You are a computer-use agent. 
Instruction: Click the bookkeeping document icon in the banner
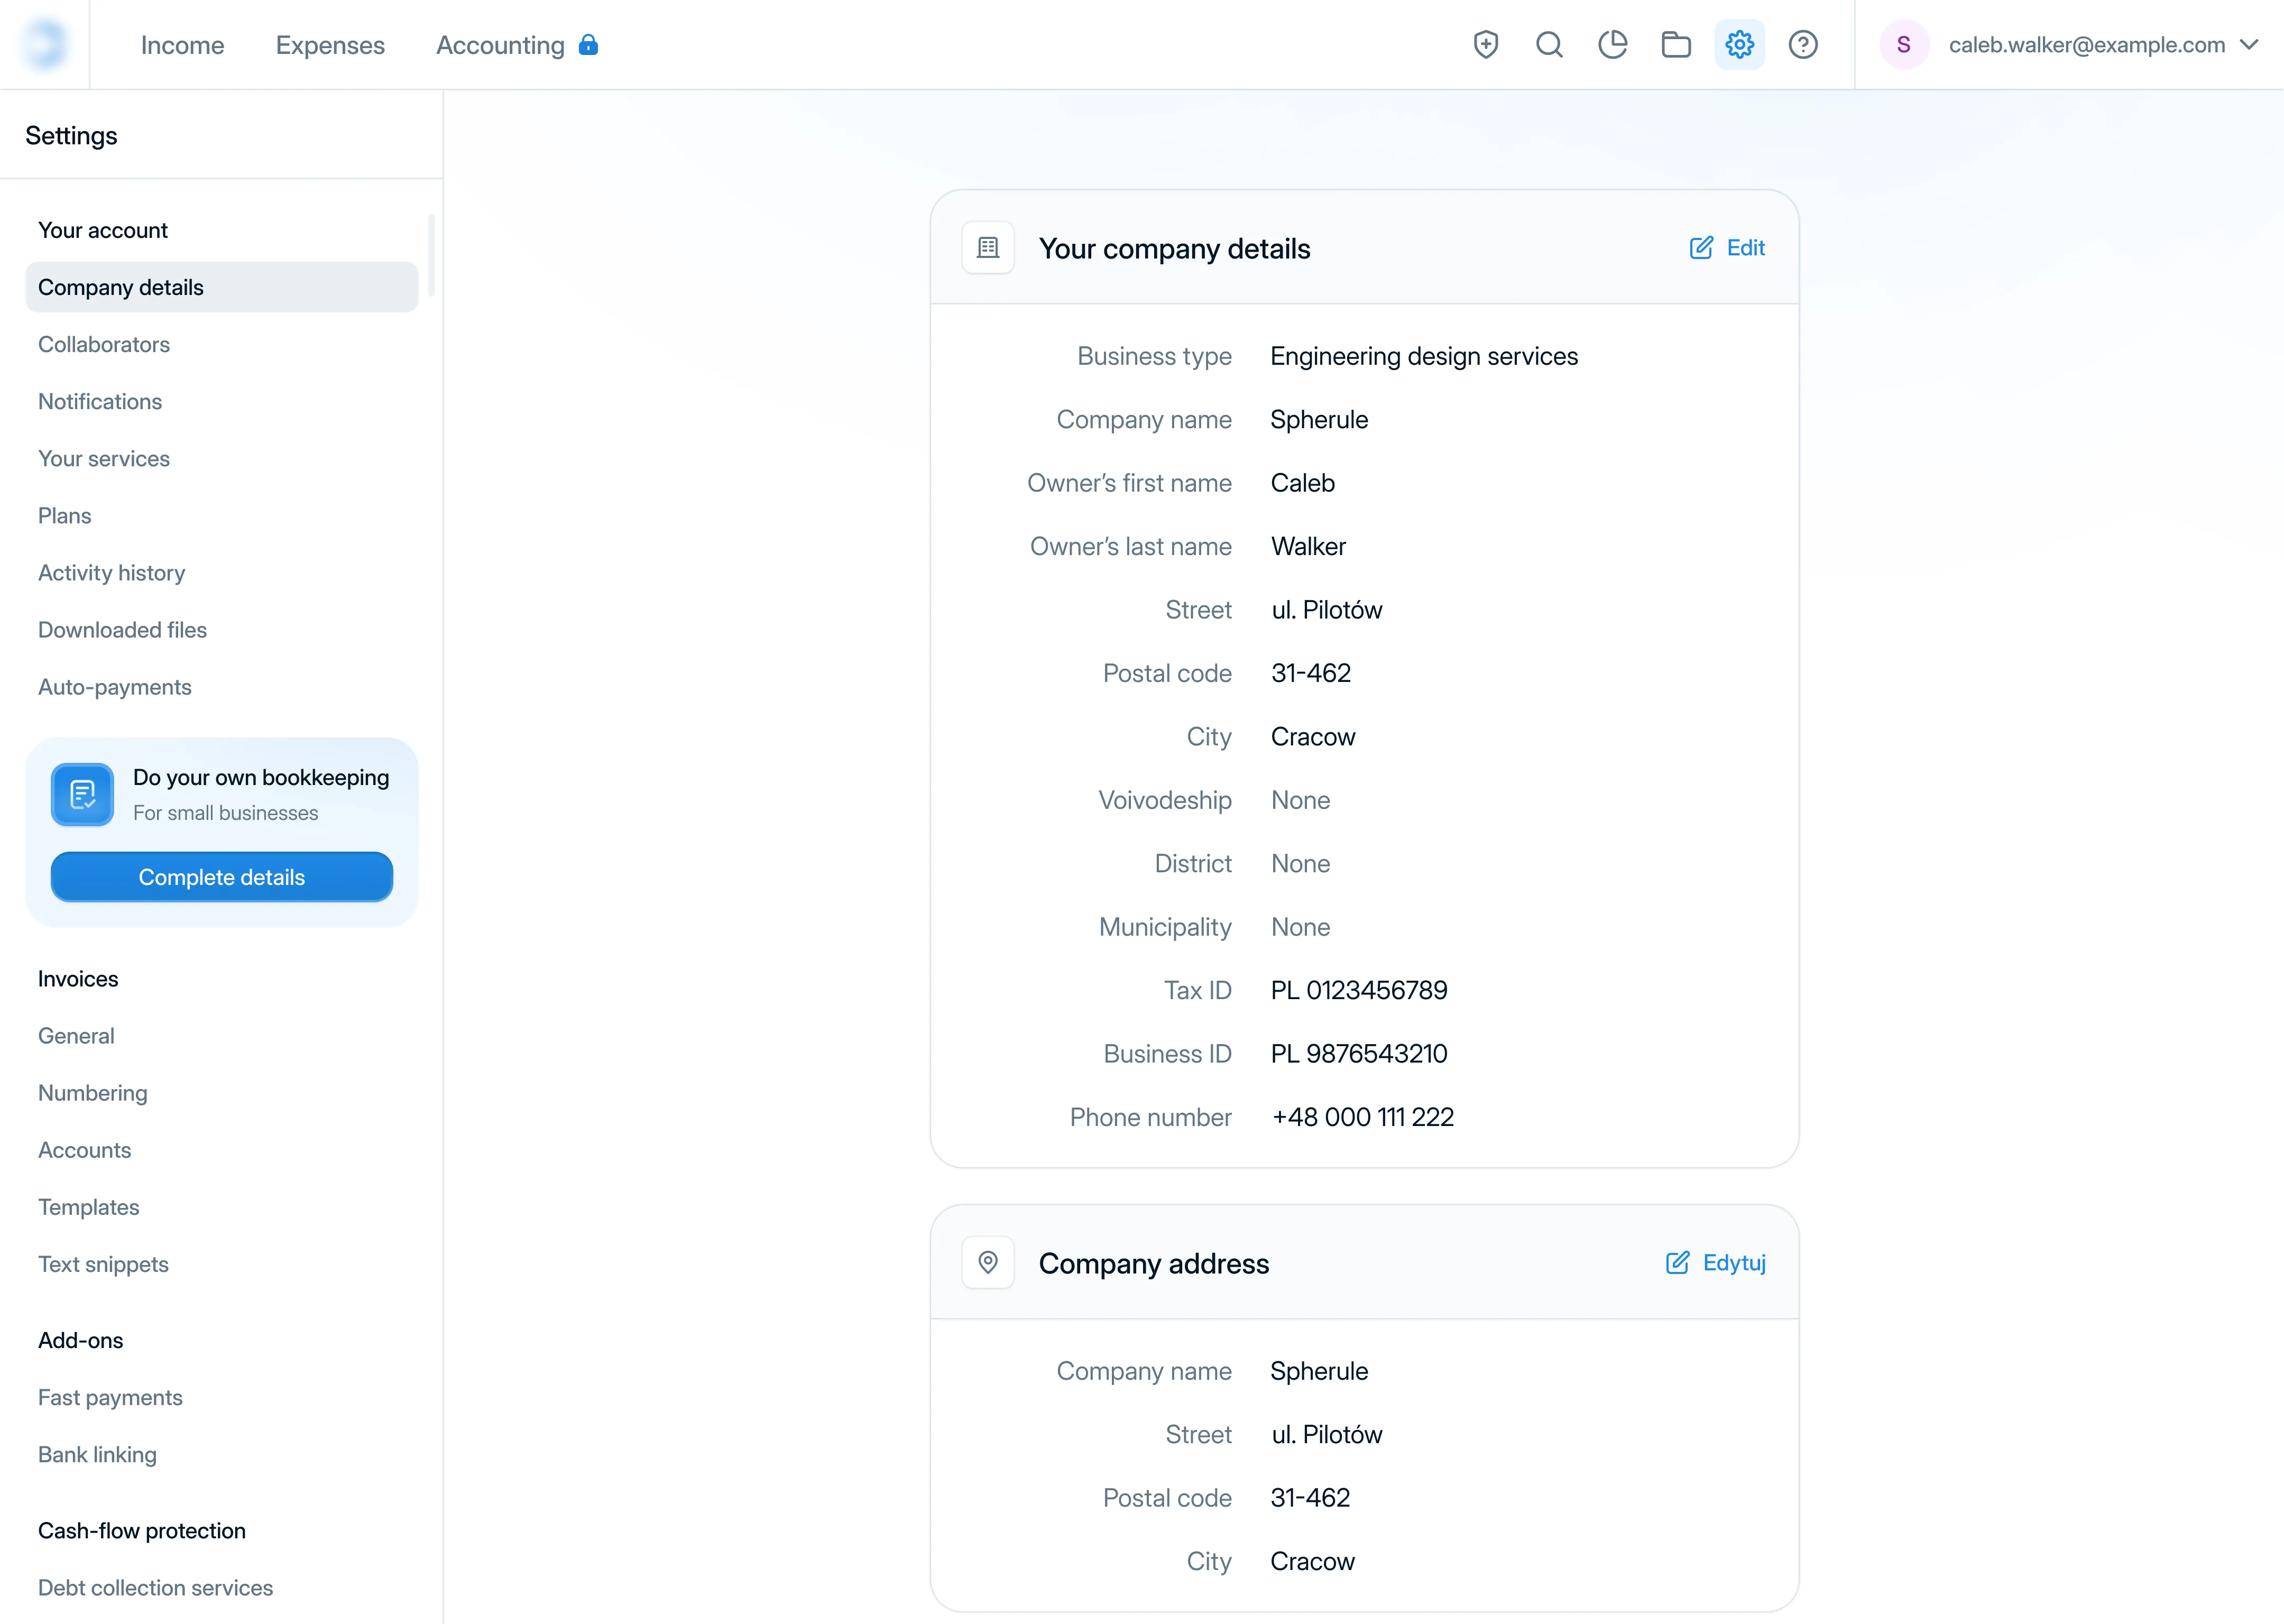coord(82,794)
